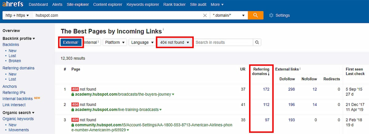This screenshot has width=369, height=134.
Task: Click referring domains value 97
Action: click(x=267, y=120)
